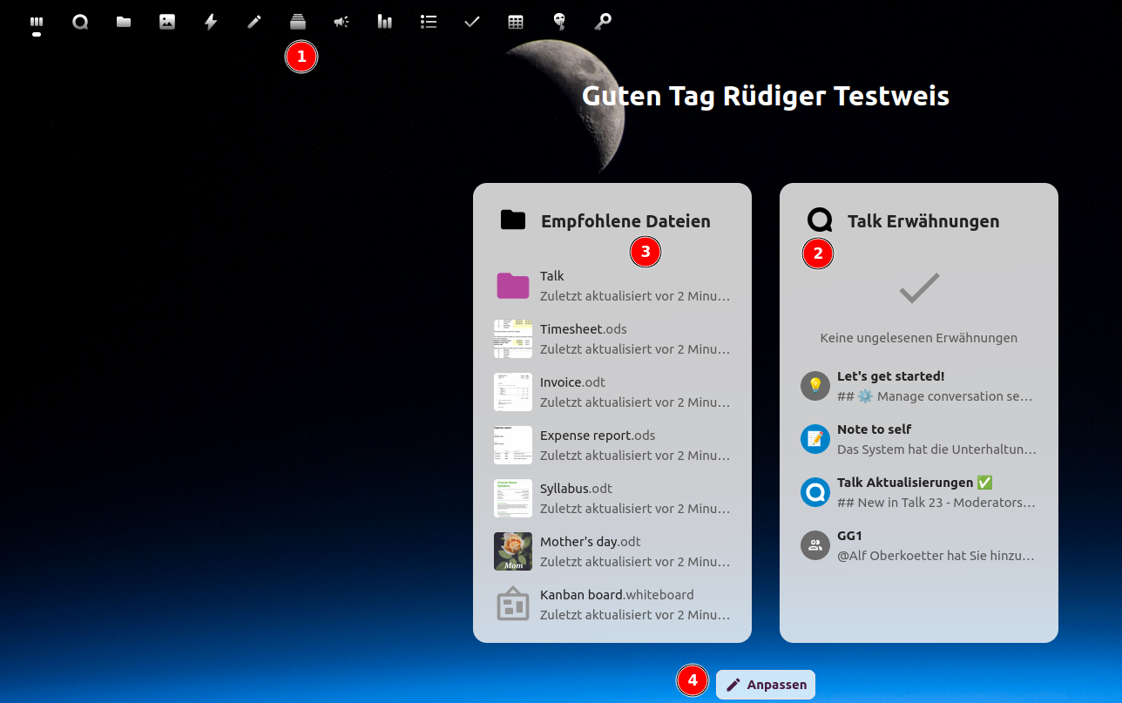Open the key icon app

tap(603, 22)
